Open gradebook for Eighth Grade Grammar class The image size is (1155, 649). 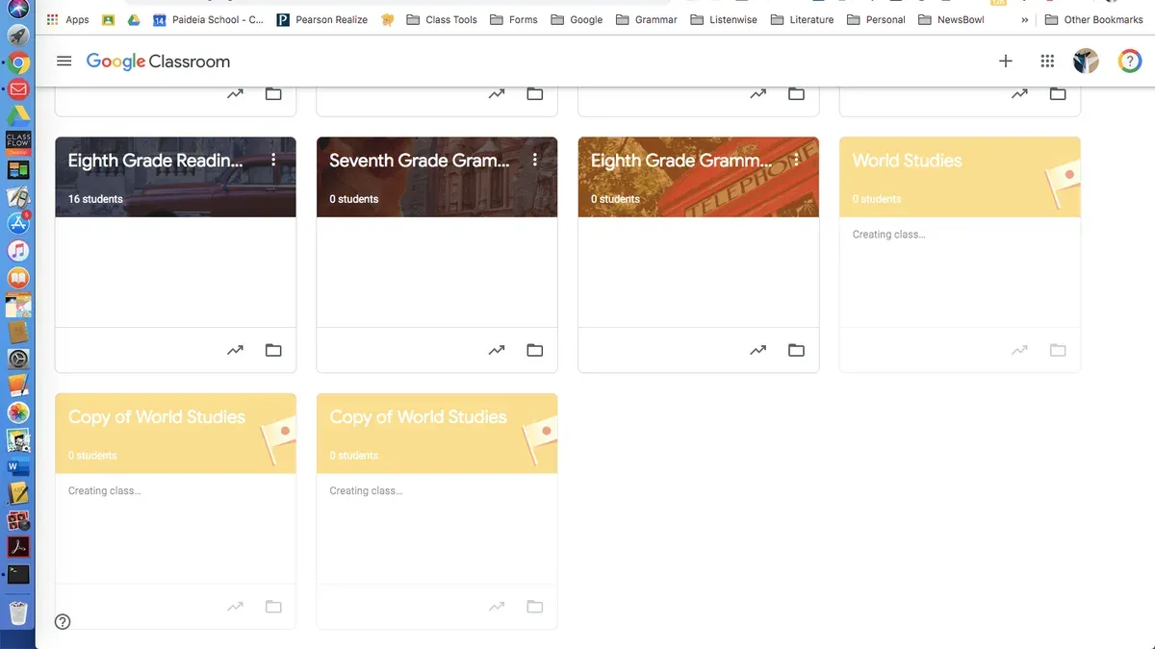point(758,350)
